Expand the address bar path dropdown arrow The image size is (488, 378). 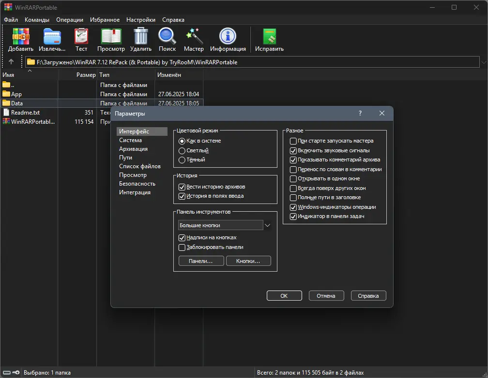tap(483, 62)
